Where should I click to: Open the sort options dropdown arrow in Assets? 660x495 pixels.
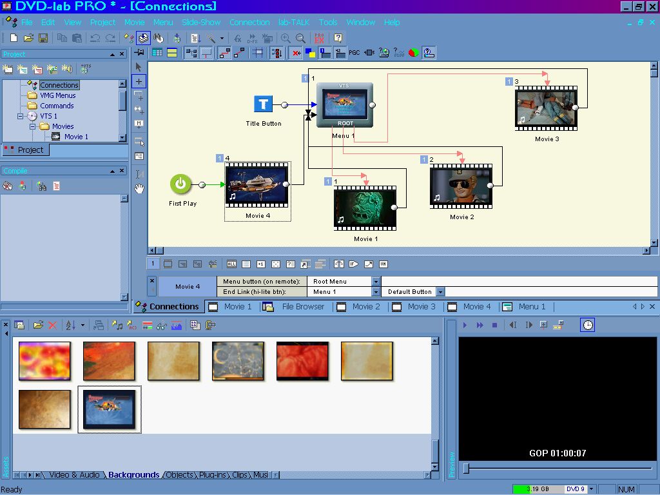tap(82, 325)
